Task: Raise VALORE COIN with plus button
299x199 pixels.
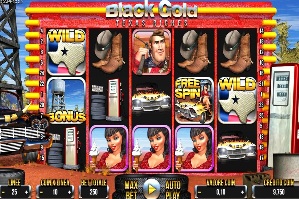Action: tap(242, 192)
